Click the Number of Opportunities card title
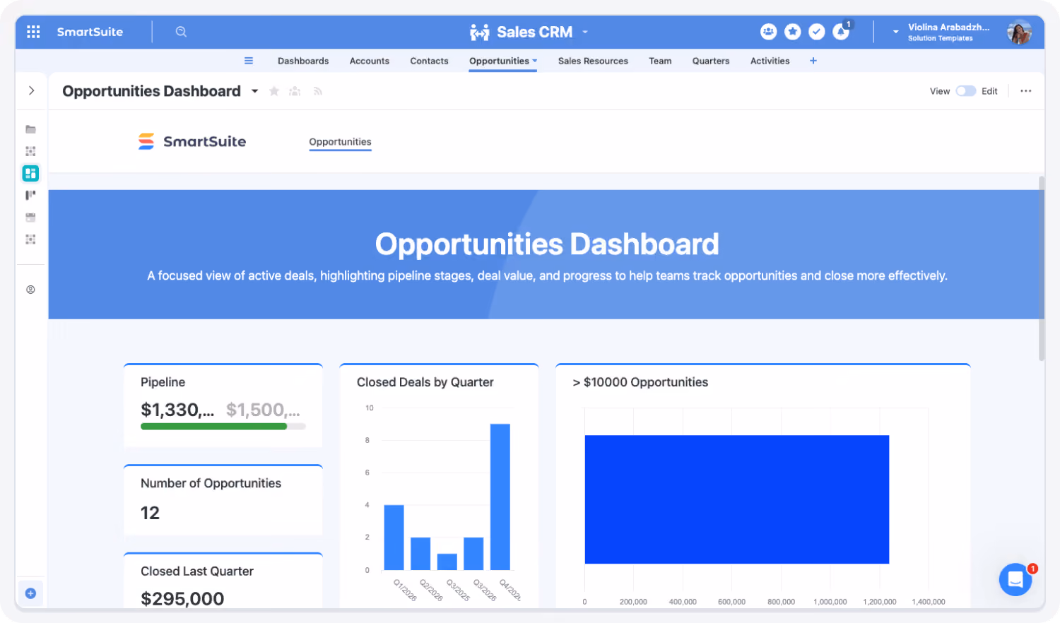 (x=211, y=483)
